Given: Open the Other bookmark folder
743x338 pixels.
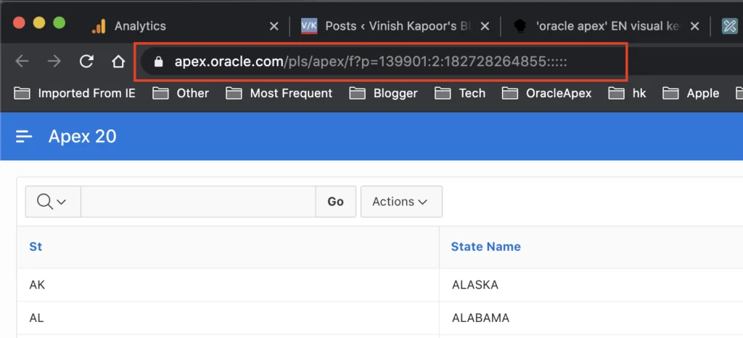Looking at the screenshot, I should (x=181, y=94).
